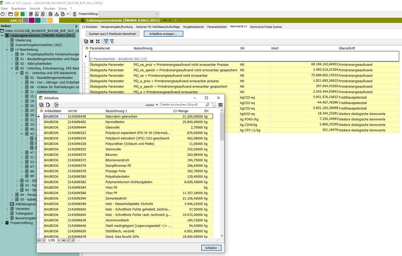The width and height of the screenshot is (402, 256).
Task: Open the Layout dropdown in Artikelliste
Action: point(152,105)
